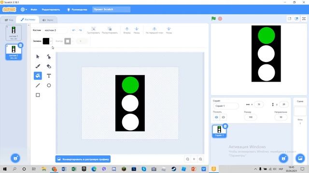Select the Rectangle tool

(x=38, y=95)
